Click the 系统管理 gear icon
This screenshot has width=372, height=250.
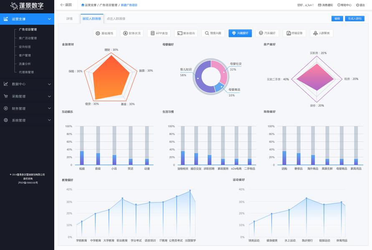[x=6, y=120]
